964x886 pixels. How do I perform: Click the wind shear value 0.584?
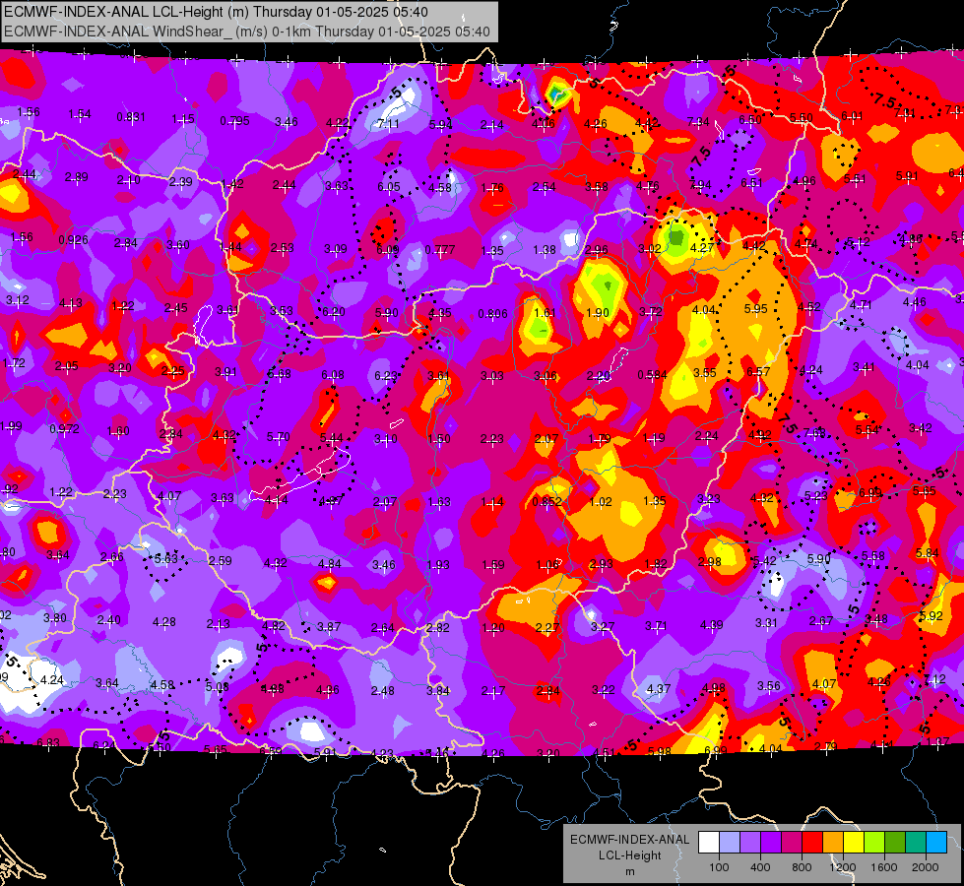click(652, 375)
